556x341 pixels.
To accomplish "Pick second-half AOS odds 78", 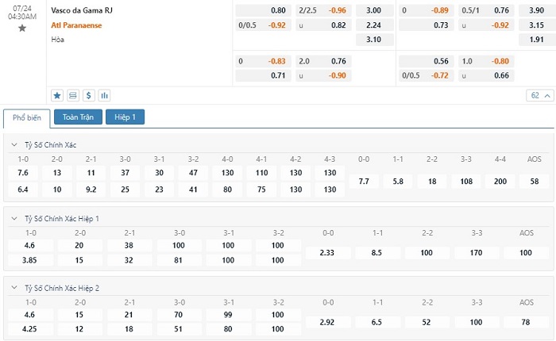I will 526,322.
